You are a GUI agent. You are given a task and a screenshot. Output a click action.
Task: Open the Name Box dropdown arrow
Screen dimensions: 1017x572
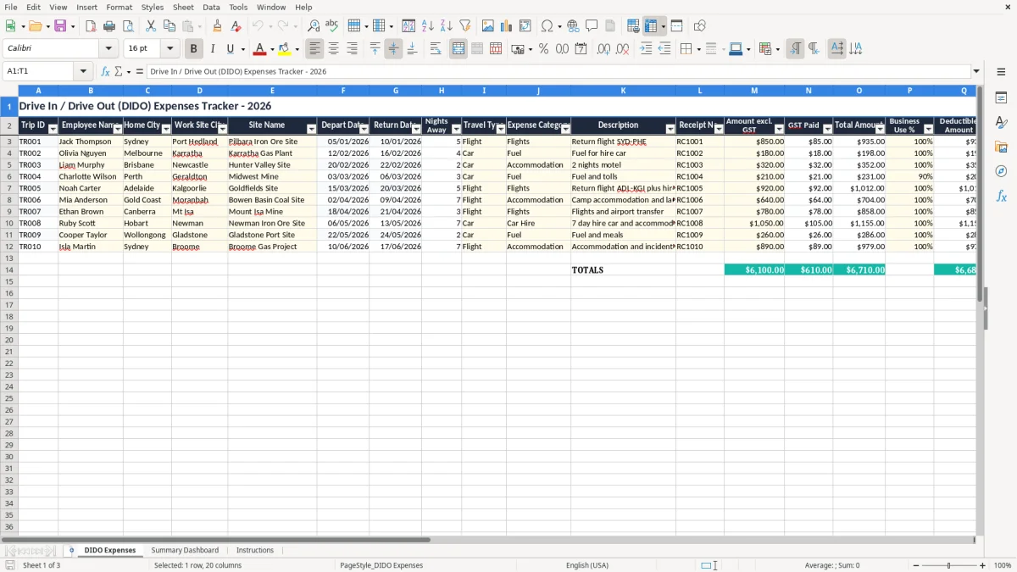tap(83, 72)
